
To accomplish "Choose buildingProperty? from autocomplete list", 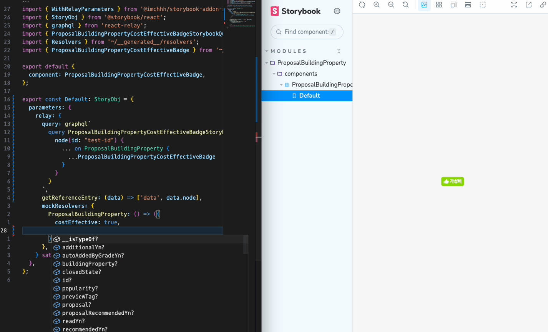I will [x=90, y=264].
